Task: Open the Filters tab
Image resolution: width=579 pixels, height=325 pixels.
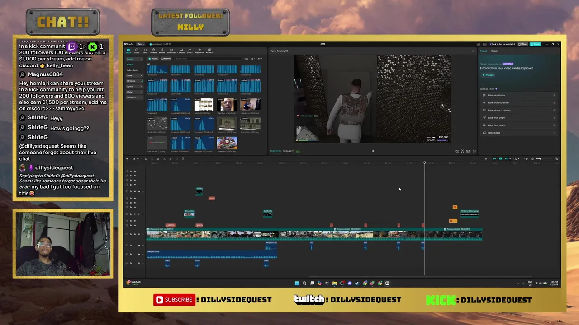Action: (x=190, y=50)
